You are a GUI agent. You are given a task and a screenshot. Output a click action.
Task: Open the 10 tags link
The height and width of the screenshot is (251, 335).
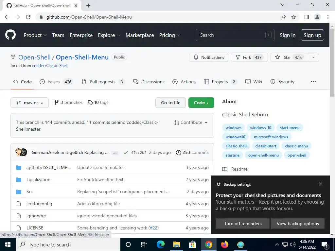pos(98,102)
